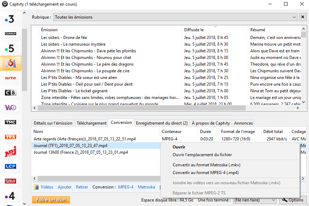
Task: Switch to the Téléchargement tab
Action: 91,123
